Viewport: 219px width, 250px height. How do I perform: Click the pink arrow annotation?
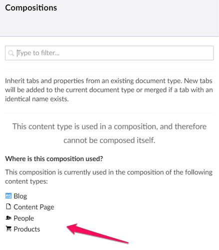pos(97,233)
